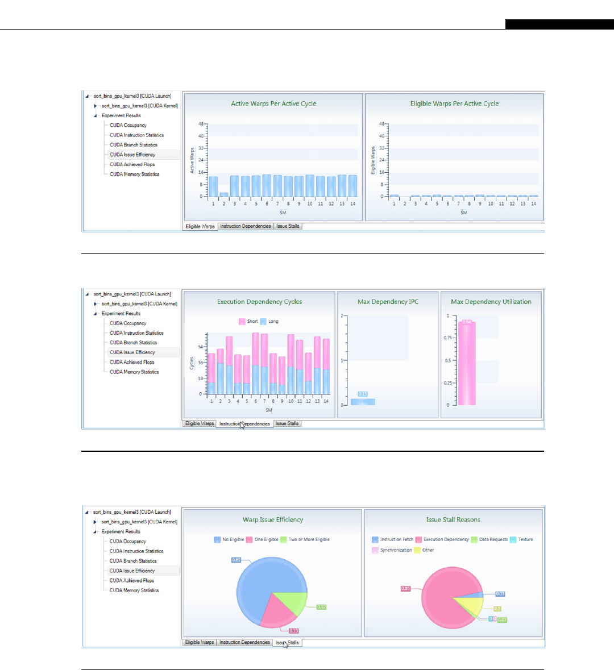Click Issue Stalls tab under Warp Issue Efficiency pie
Screen dimensions: 614x670
(x=287, y=643)
